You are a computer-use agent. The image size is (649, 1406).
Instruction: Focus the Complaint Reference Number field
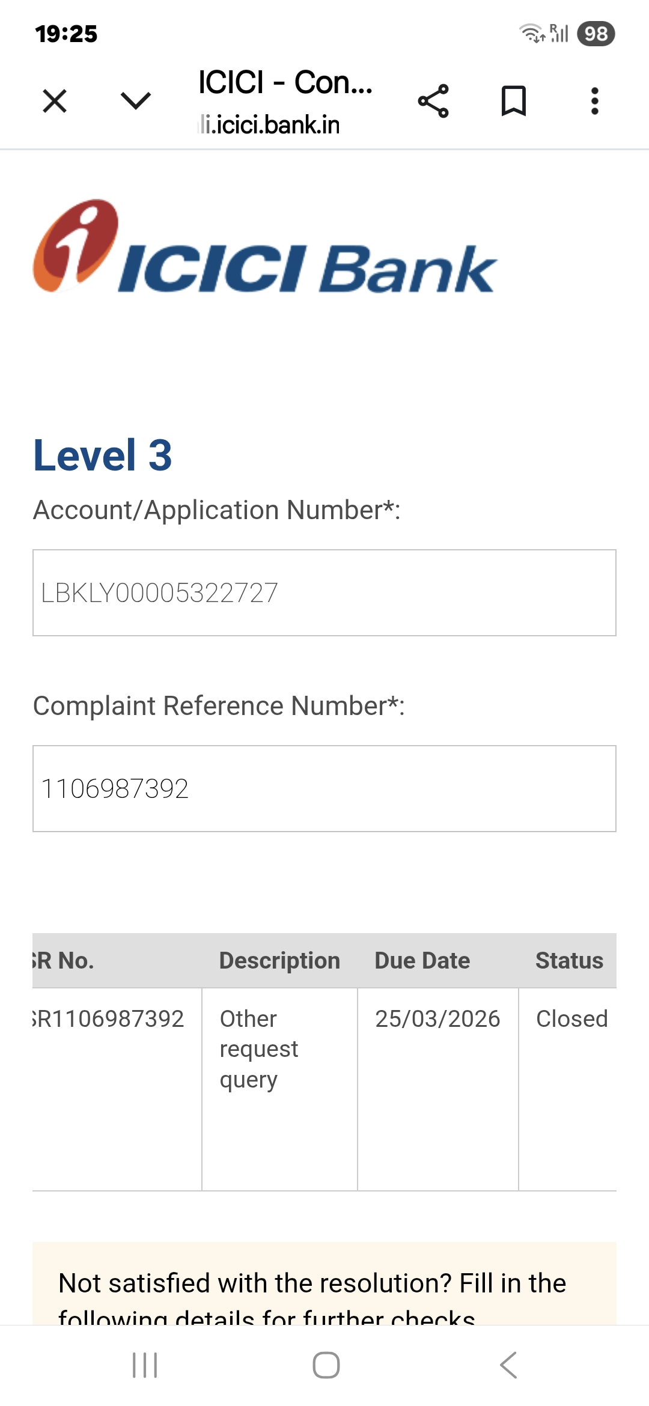pyautogui.click(x=324, y=788)
